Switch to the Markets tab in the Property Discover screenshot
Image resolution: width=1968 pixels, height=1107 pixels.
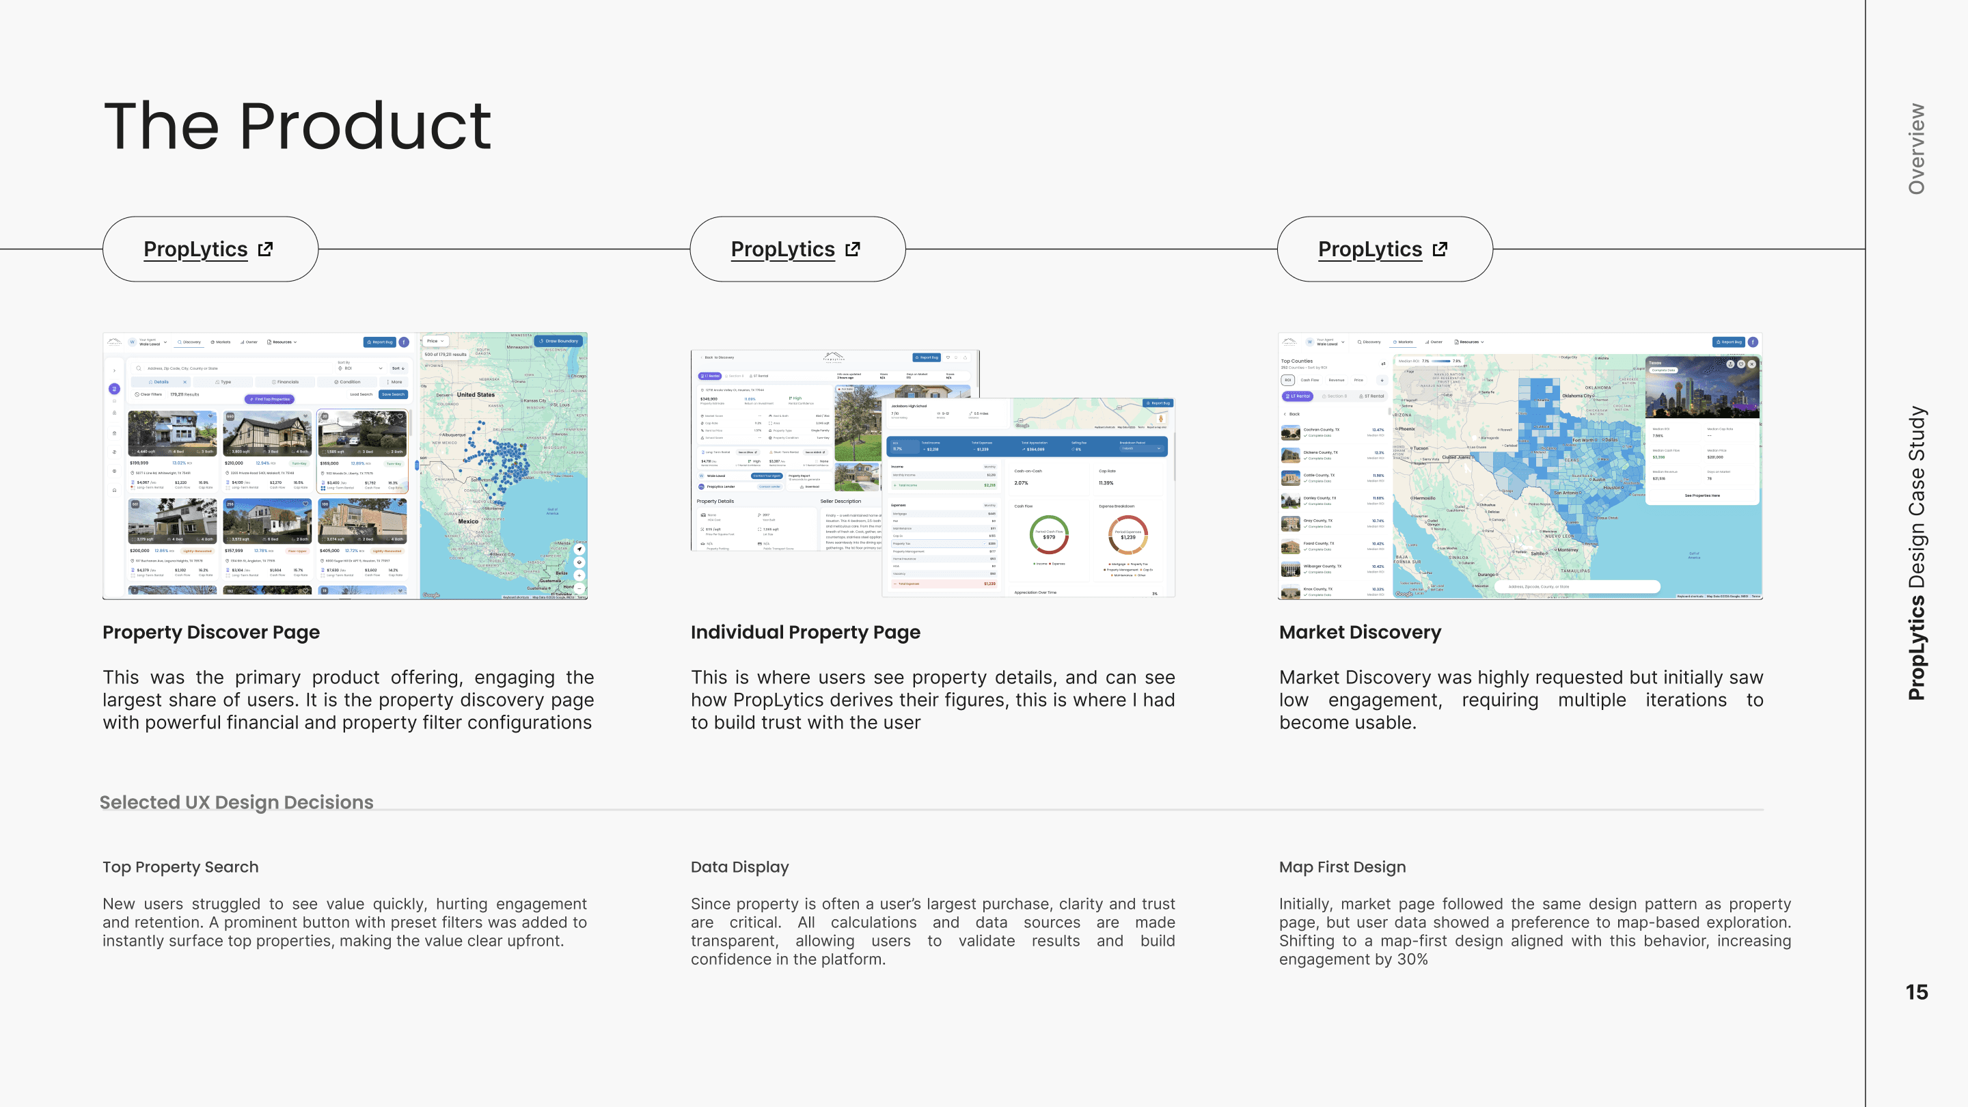click(x=221, y=342)
